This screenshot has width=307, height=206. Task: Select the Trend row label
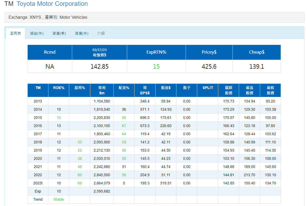coord(38,199)
